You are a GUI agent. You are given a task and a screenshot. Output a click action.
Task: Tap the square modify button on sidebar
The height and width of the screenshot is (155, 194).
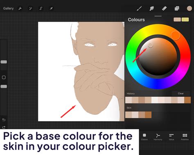click(x=4, y=77)
